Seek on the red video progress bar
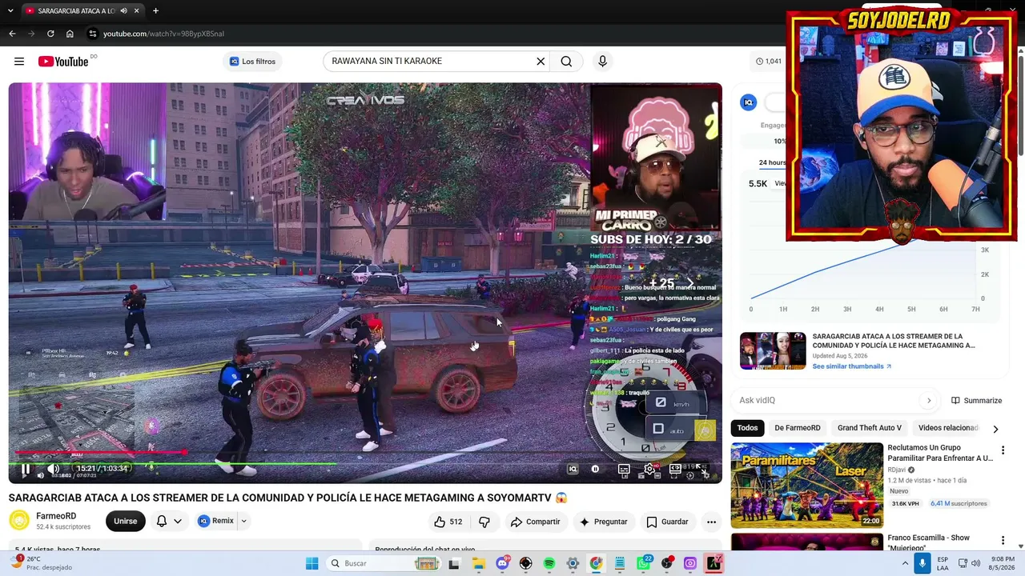The height and width of the screenshot is (576, 1025). pos(364,453)
